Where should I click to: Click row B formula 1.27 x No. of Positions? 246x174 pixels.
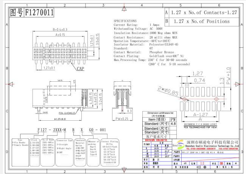pos(202,21)
